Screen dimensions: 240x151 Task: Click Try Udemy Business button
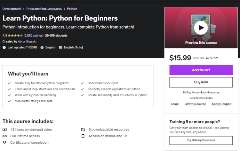point(201,140)
